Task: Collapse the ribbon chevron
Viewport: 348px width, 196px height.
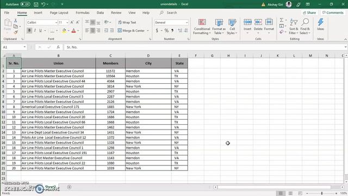Action: pos(345,39)
